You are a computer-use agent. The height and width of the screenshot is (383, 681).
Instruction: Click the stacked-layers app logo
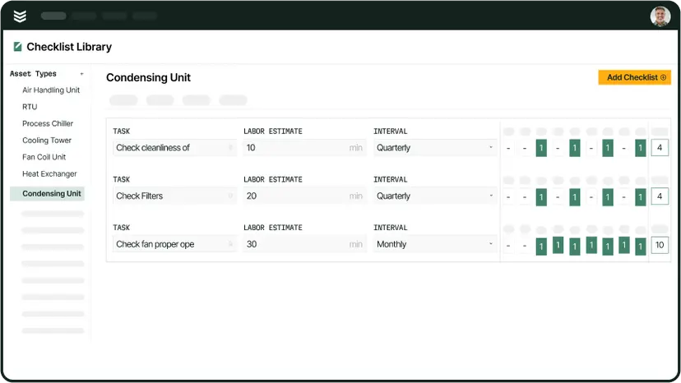click(x=20, y=16)
